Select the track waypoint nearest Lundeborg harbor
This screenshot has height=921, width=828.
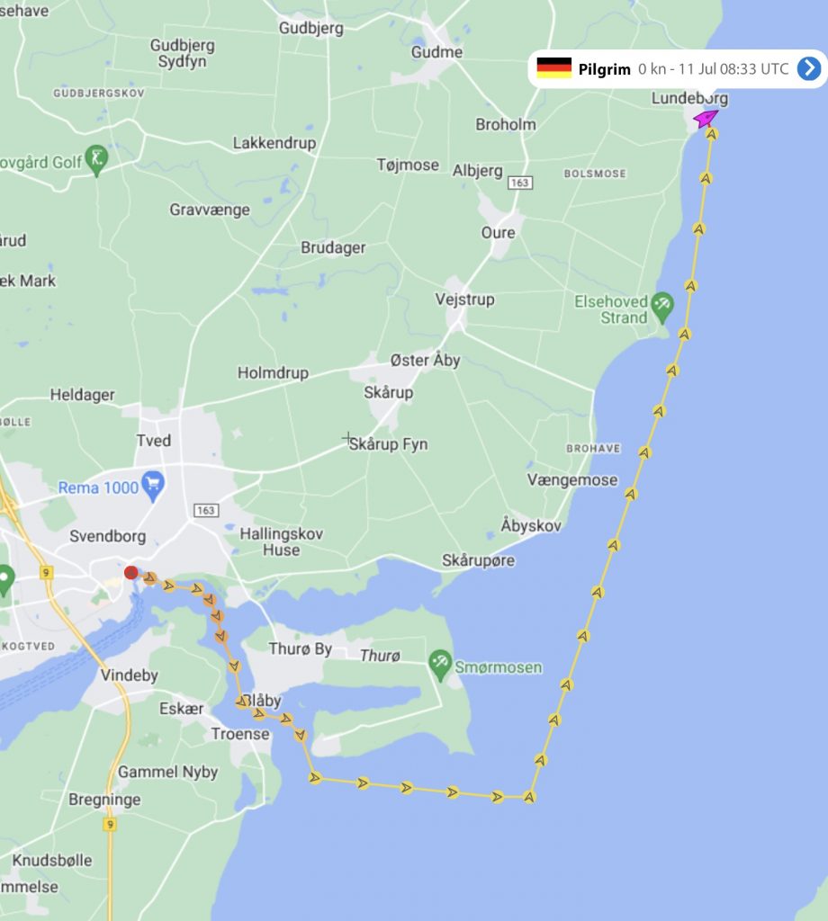712,135
